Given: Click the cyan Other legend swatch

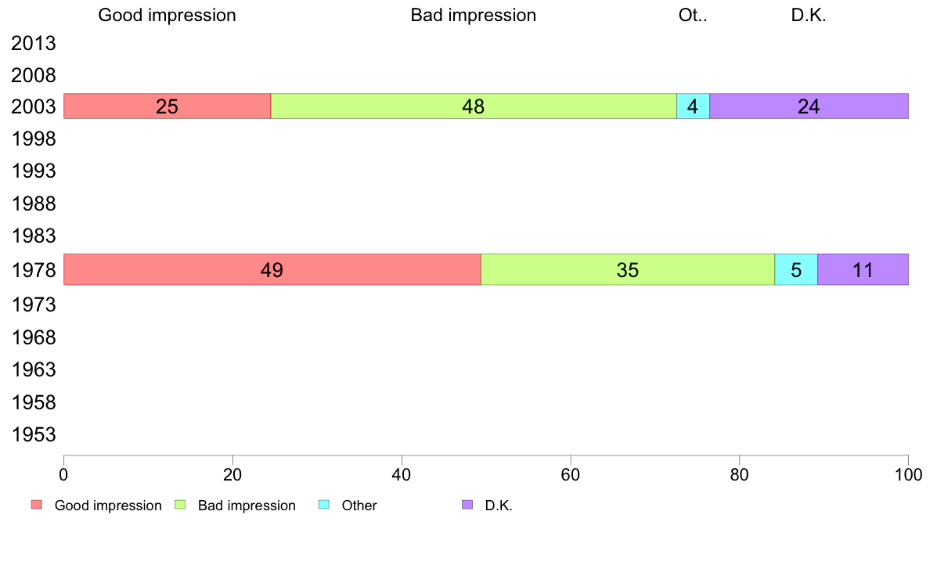Looking at the screenshot, I should 324,505.
